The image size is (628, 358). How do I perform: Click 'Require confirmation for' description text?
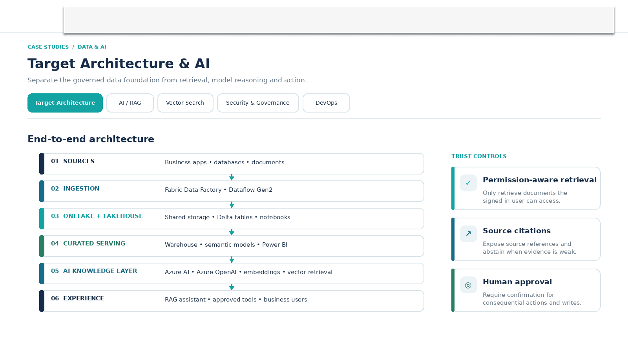(532, 299)
